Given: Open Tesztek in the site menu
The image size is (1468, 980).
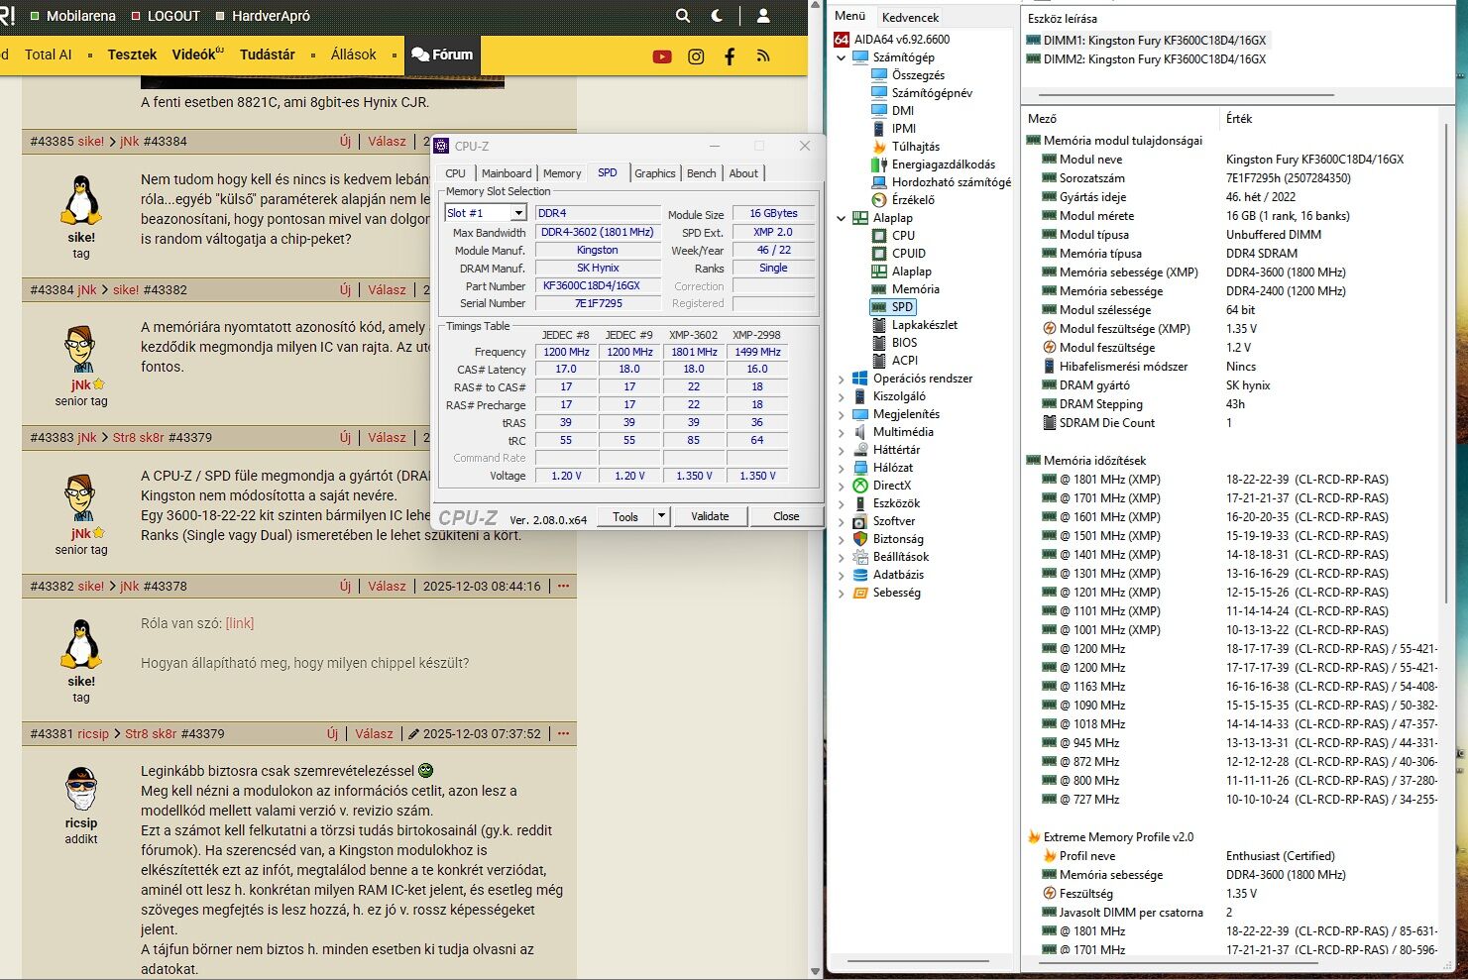Looking at the screenshot, I should [x=132, y=54].
